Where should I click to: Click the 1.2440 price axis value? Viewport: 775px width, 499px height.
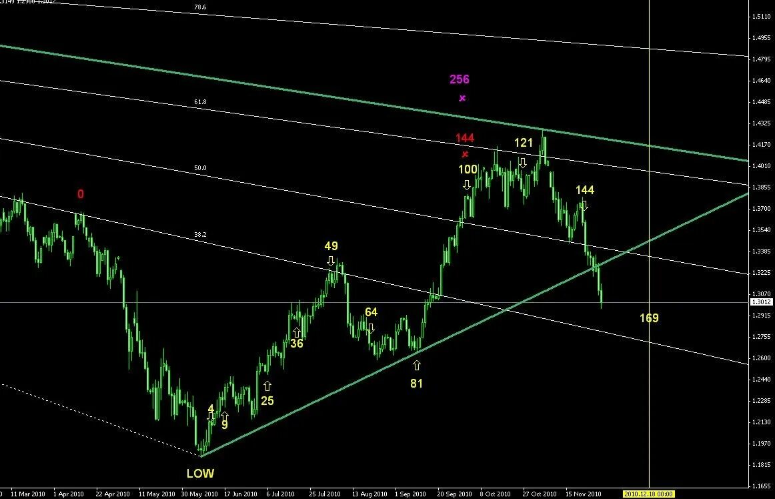click(x=761, y=380)
